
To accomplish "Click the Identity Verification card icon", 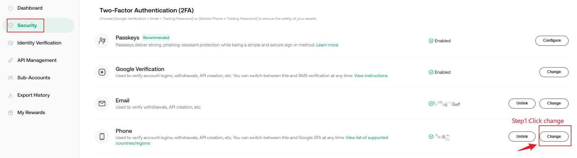I will [11, 43].
